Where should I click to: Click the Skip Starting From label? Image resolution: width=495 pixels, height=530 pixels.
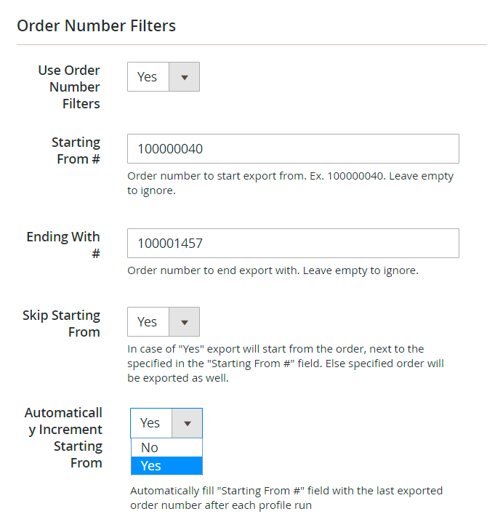[x=62, y=324]
